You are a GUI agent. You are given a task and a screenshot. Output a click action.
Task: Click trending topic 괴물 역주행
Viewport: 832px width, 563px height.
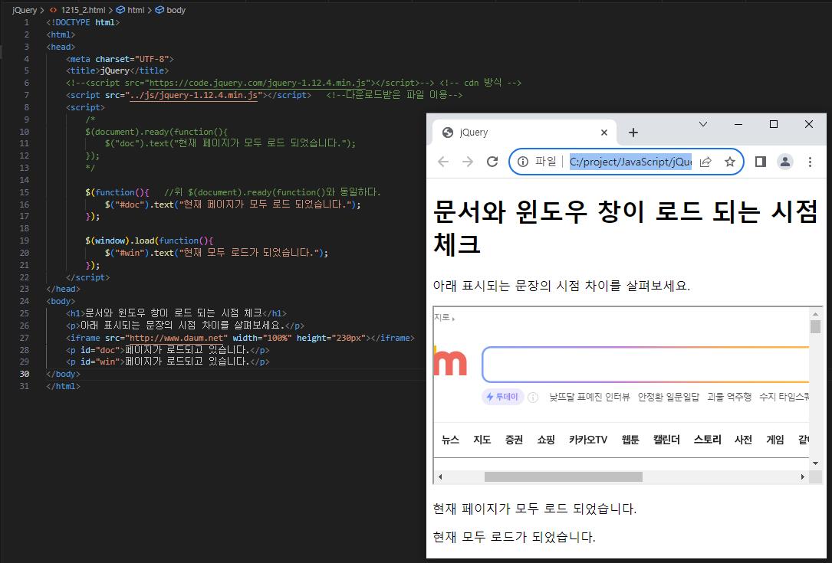[729, 397]
